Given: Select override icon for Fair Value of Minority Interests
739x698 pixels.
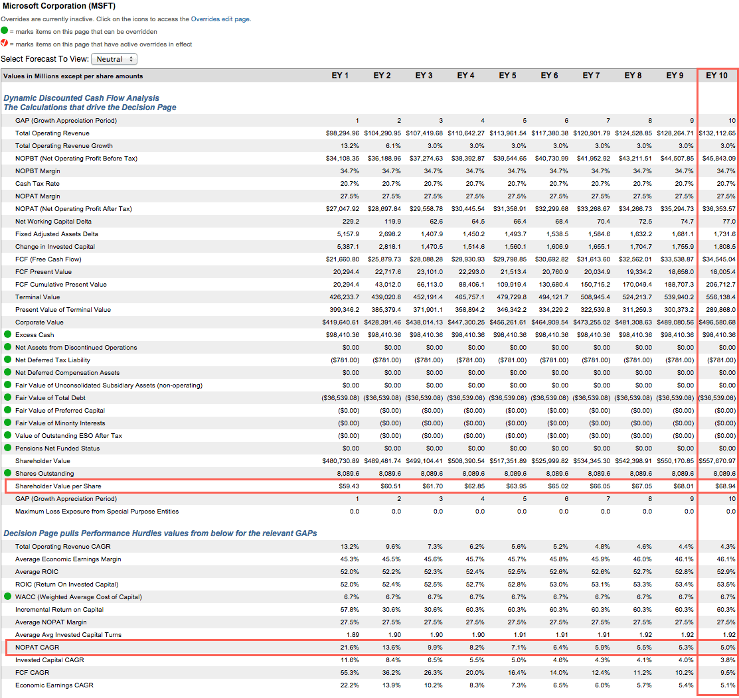Looking at the screenshot, I should pos(7,423).
